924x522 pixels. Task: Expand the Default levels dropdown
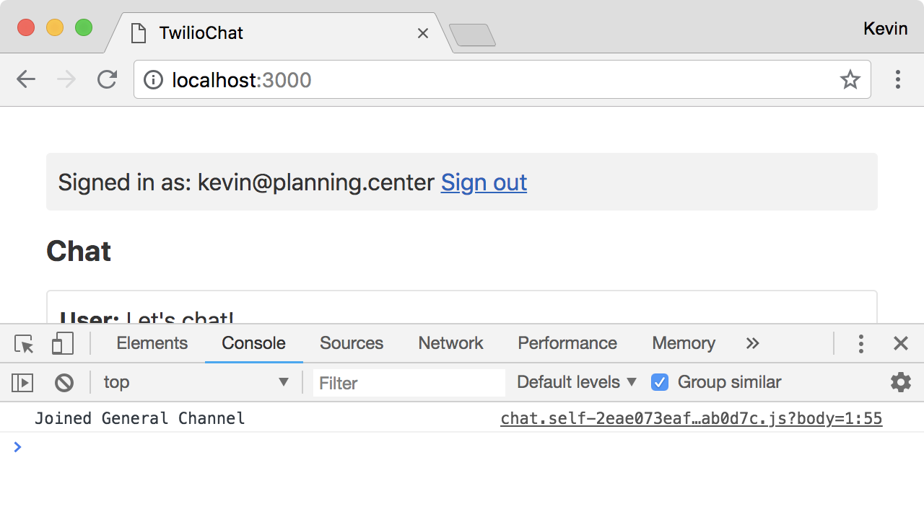(577, 382)
